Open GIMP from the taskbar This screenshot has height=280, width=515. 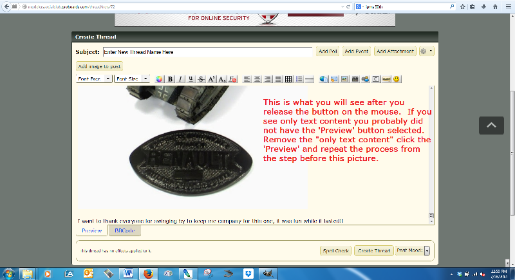[268, 274]
